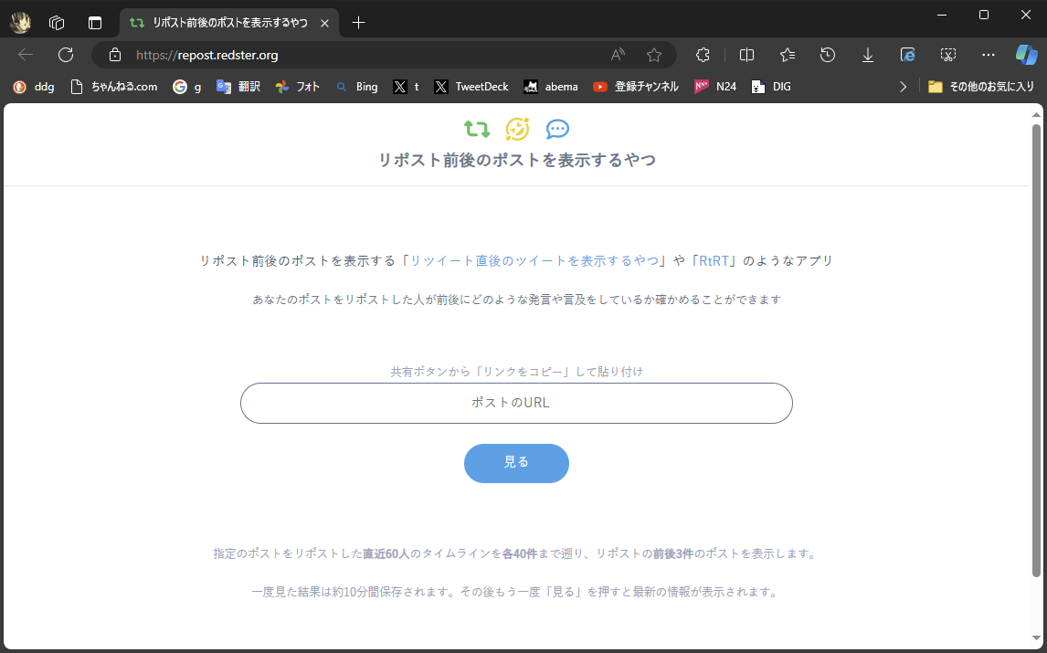Open the Settings and more ellipsis menu

coord(988,55)
